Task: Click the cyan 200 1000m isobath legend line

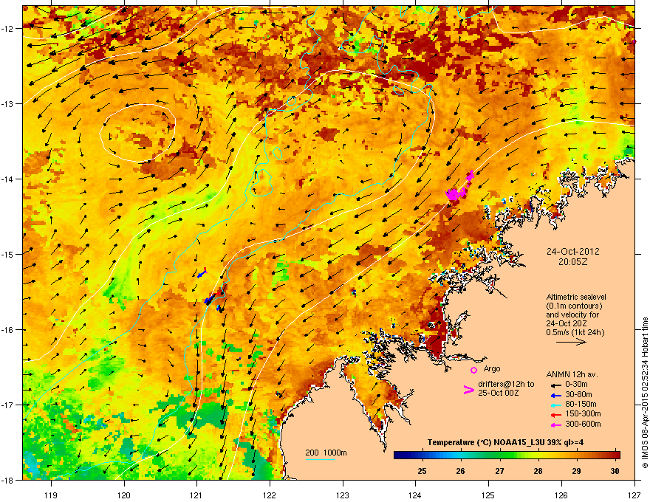Action: coord(321,459)
